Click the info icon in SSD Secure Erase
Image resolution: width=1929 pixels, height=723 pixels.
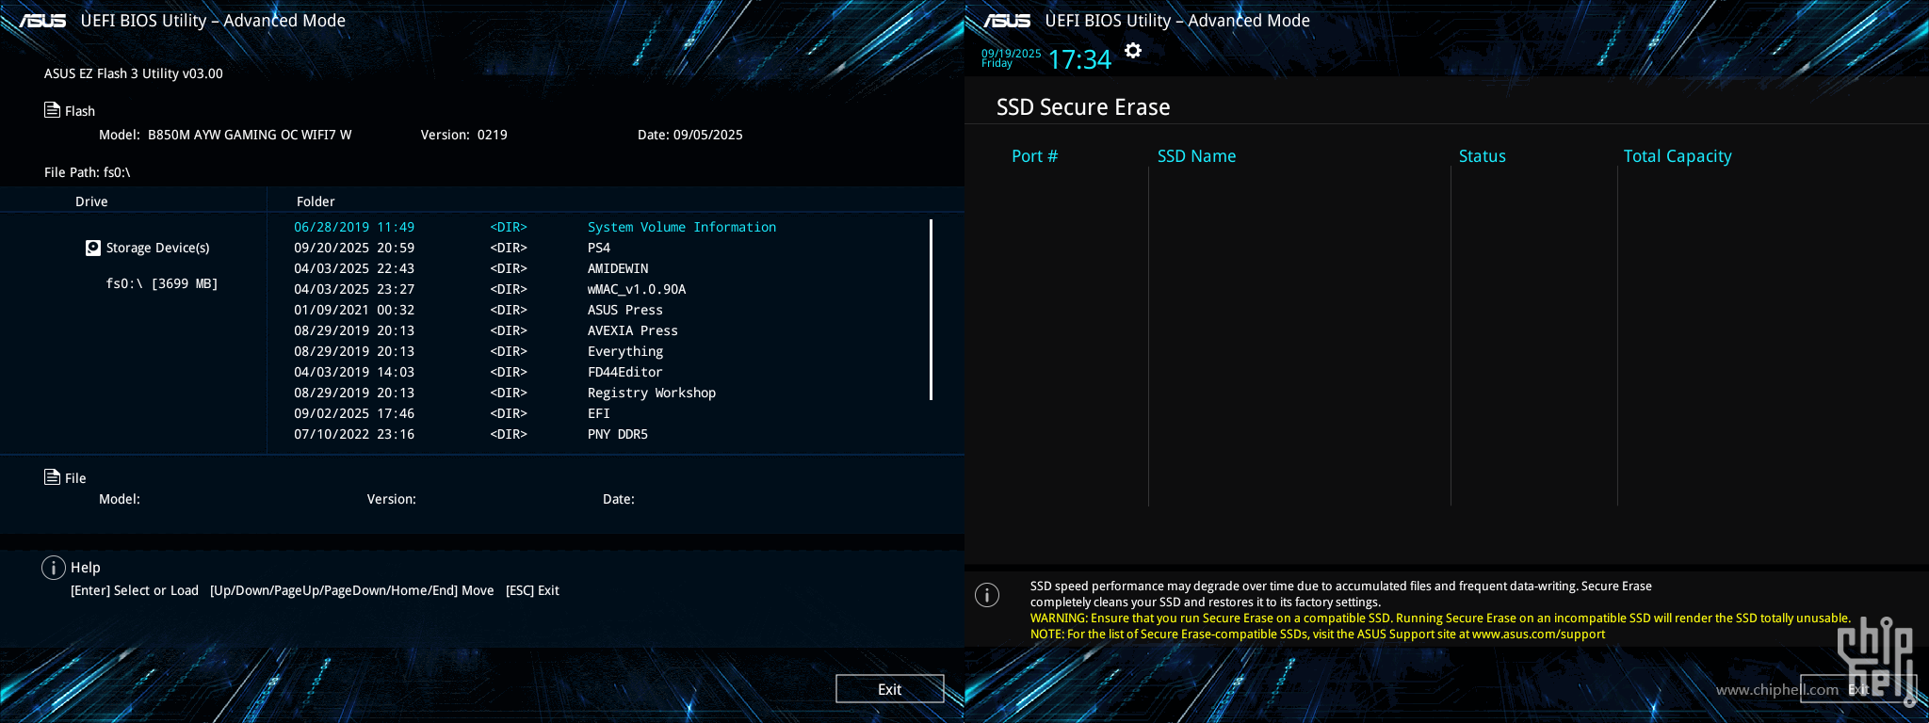pos(987,595)
